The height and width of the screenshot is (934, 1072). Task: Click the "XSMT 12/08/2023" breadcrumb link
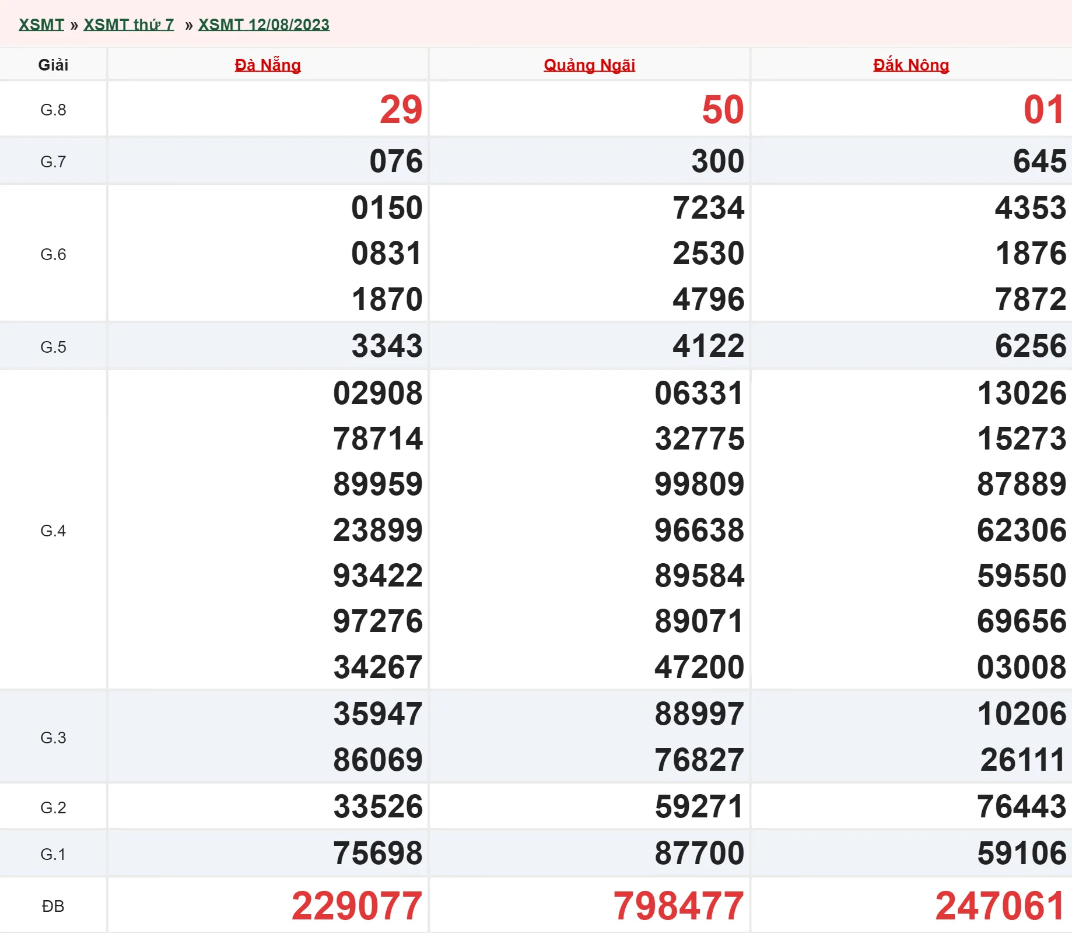click(264, 24)
